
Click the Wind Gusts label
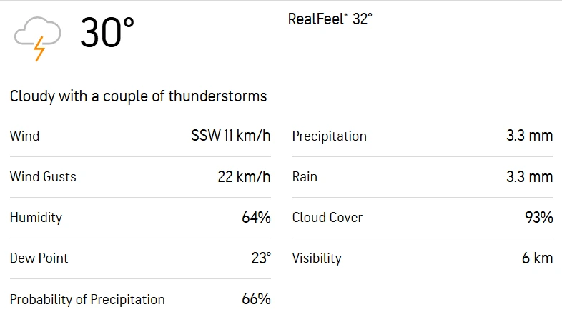(x=43, y=176)
